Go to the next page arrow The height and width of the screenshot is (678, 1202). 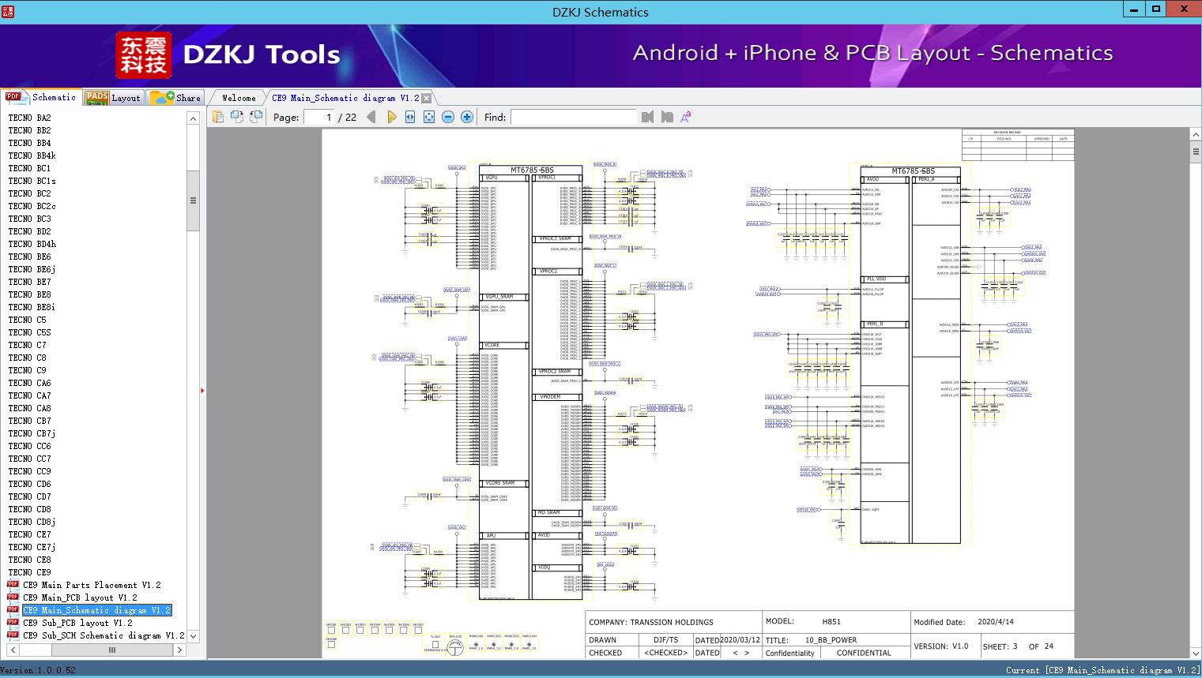point(391,117)
